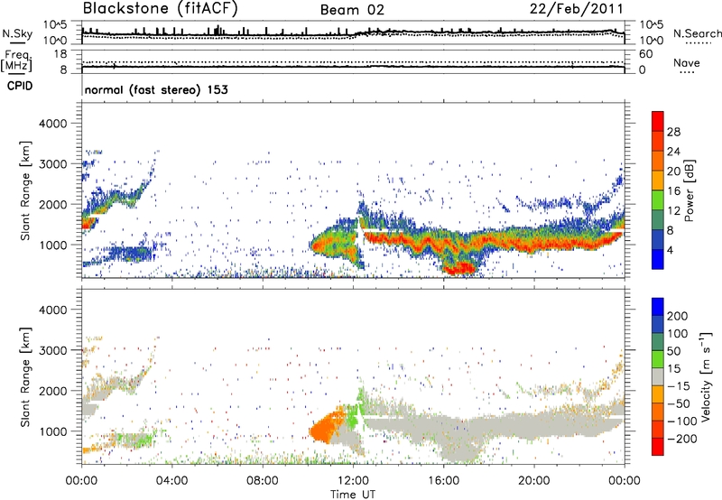Click the "-15" velocity colorbar tick value
Screen dimensions: 722x500
pyautogui.click(x=679, y=385)
